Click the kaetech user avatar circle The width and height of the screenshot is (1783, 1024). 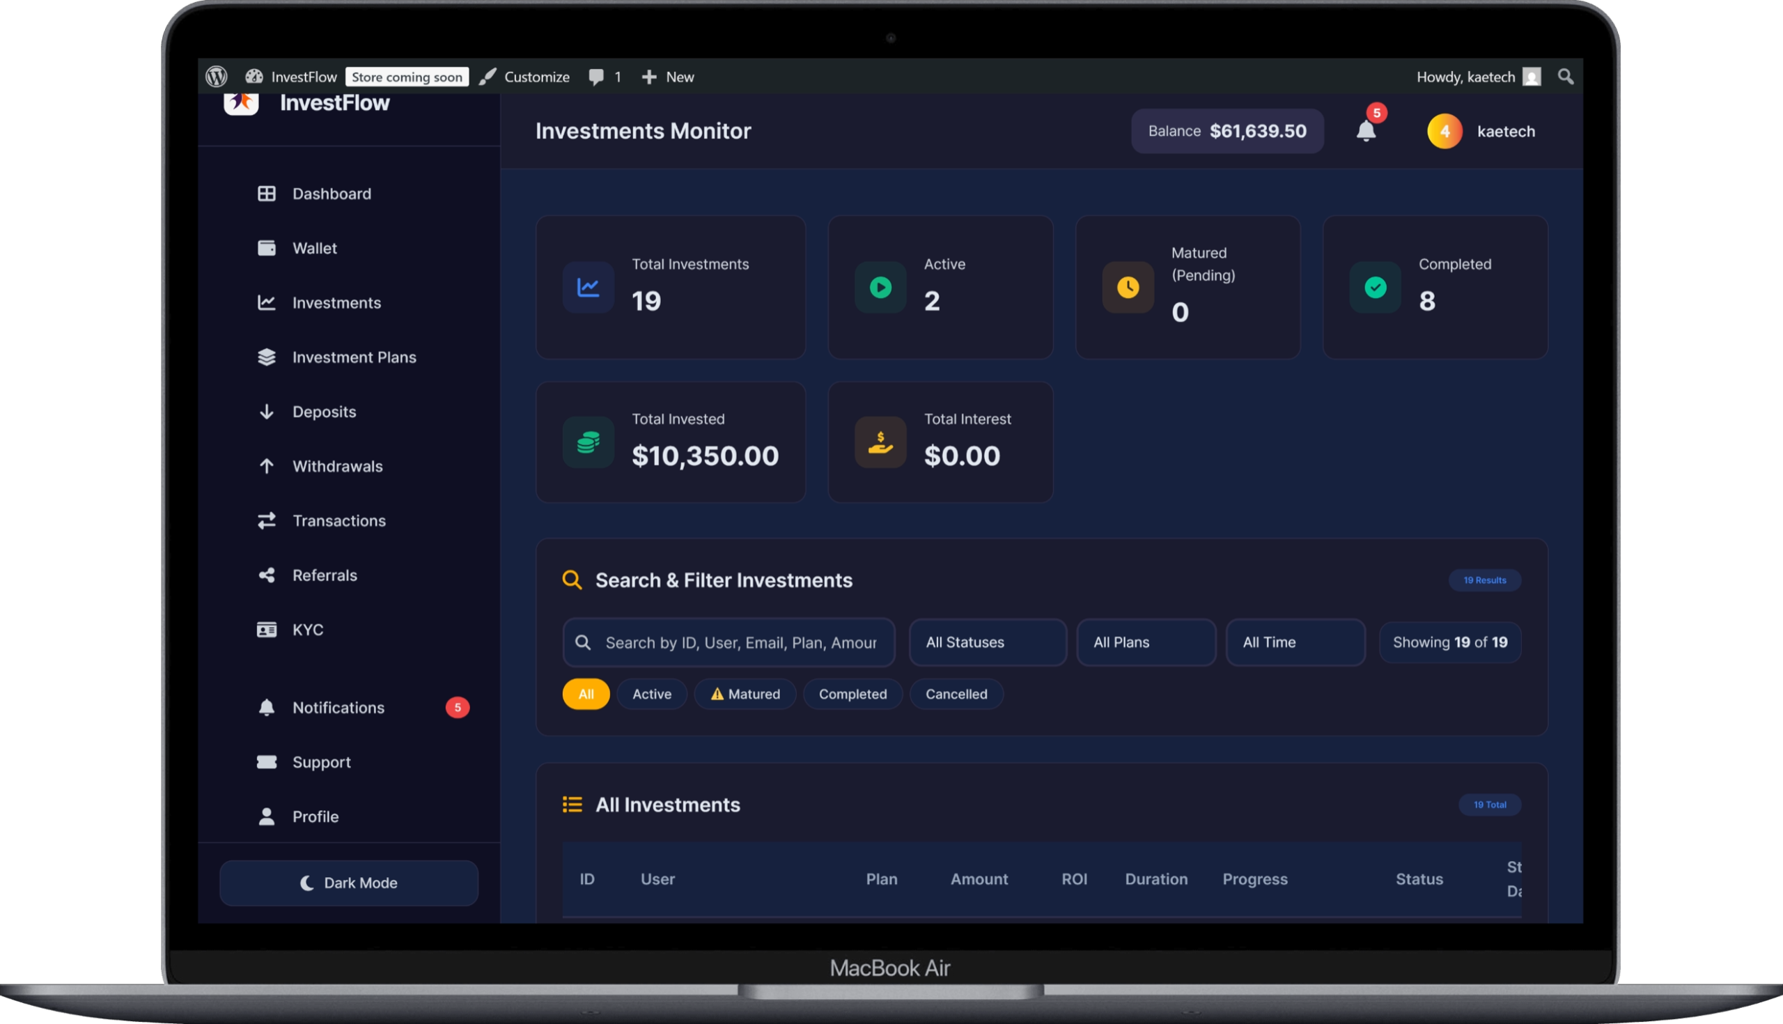point(1444,132)
